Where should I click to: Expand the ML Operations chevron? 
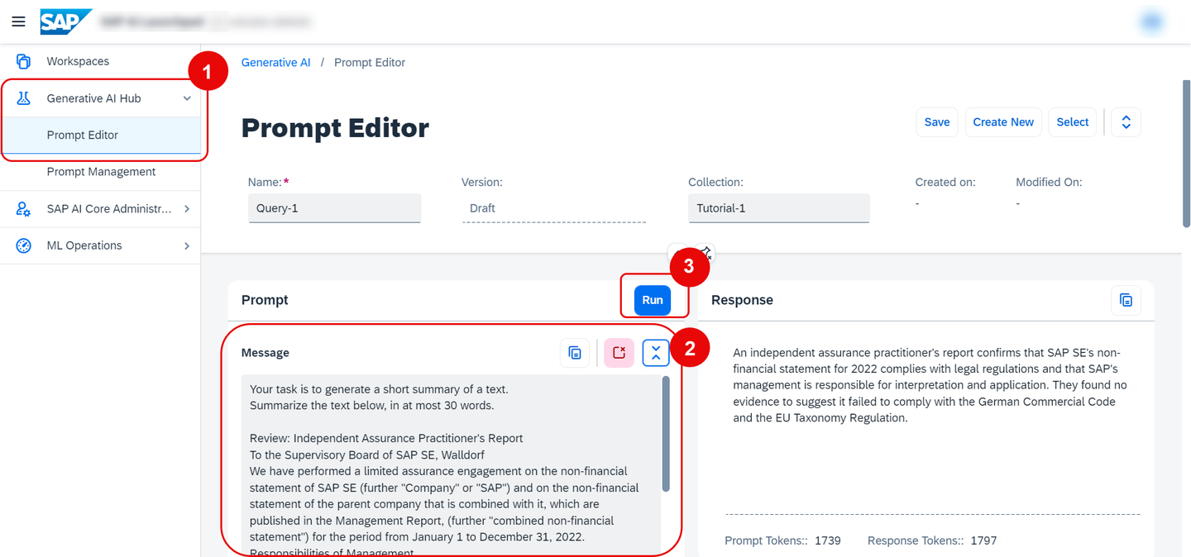point(187,245)
